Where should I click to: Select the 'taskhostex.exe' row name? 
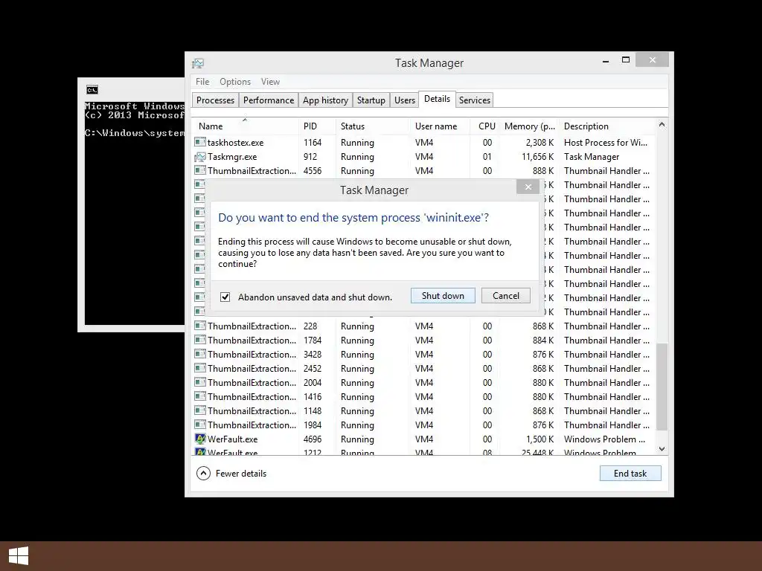(x=235, y=143)
